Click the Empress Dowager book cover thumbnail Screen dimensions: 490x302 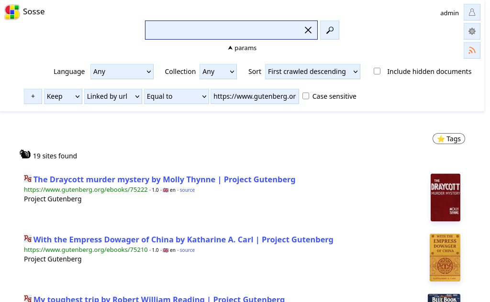tap(445, 258)
